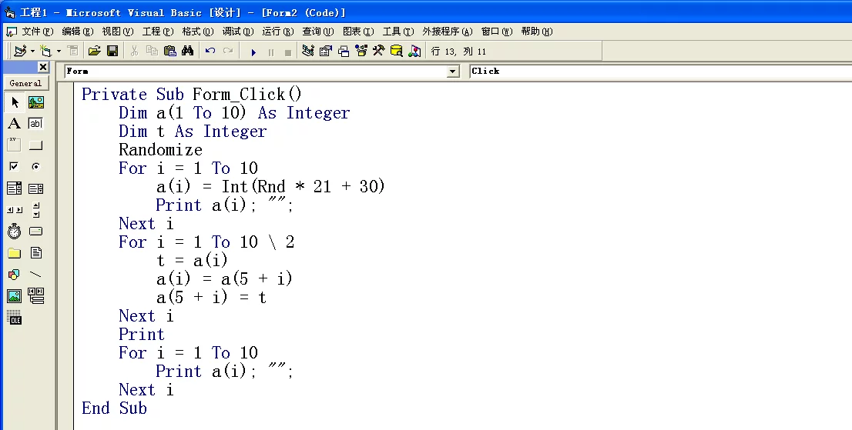Open the Form Layout window icon
852x430 pixels.
click(x=344, y=51)
